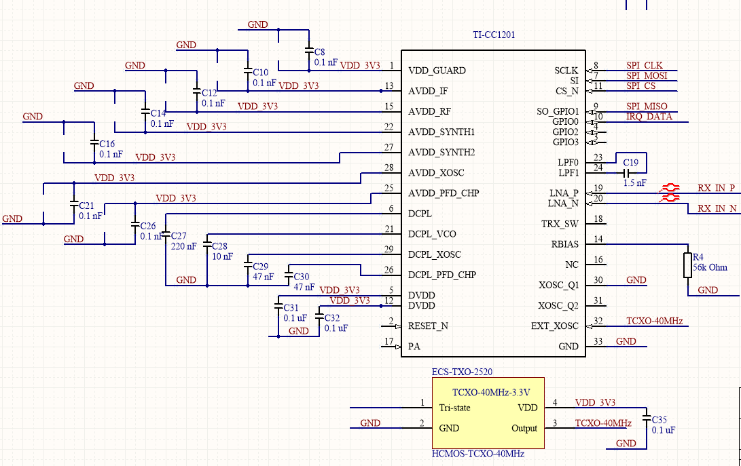Click the SPI_MOSI net label
Image resolution: width=741 pixels, height=466 pixels.
647,75
